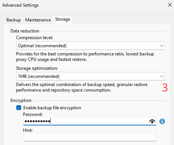Image resolution: width=174 pixels, height=145 pixels.
Task: Click the Advanced Settings title bar text
Action: click(x=21, y=5)
